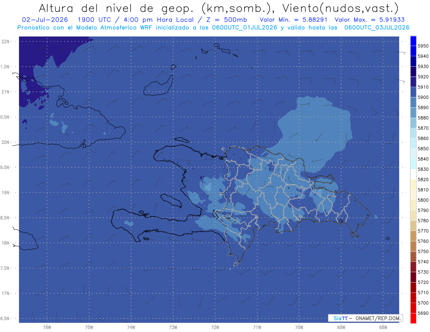Click the legend value 5900

423,97
